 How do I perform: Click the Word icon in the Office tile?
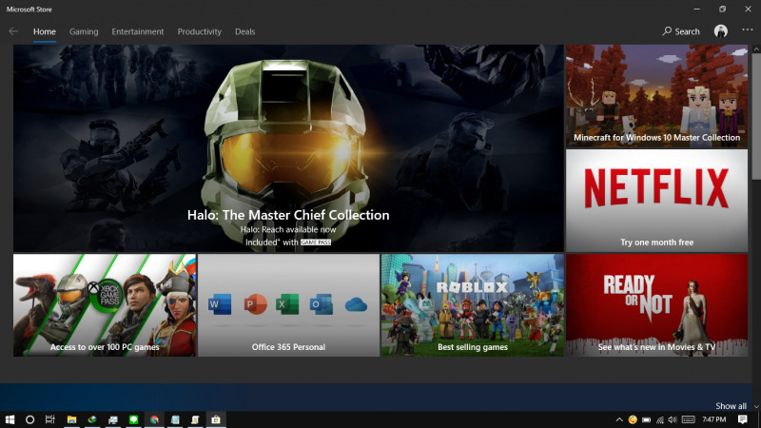pyautogui.click(x=220, y=304)
